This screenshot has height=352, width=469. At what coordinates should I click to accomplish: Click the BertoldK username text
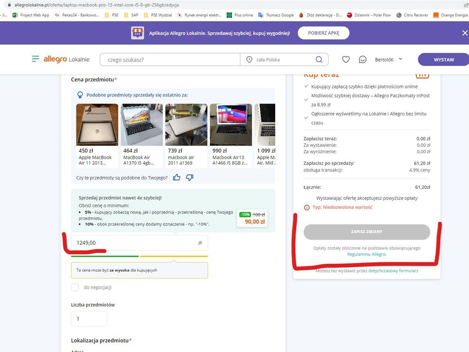(x=384, y=60)
